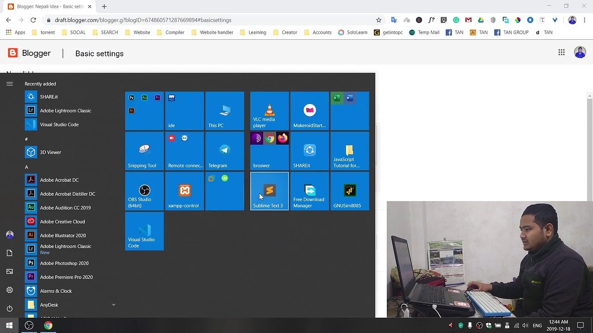Open Documents from Start sidebar
Viewport: 593px width, 333px height.
(x=9, y=253)
